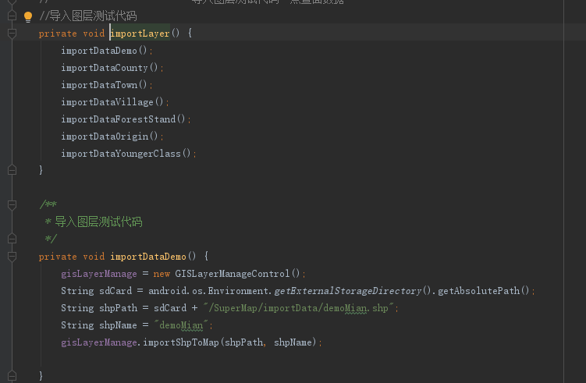Click android.os.Environment in the sdCard line
This screenshot has height=383, width=586.
pos(208,291)
